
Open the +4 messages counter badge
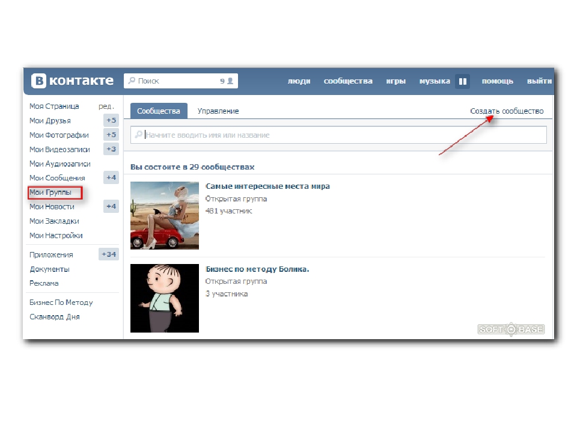[111, 177]
